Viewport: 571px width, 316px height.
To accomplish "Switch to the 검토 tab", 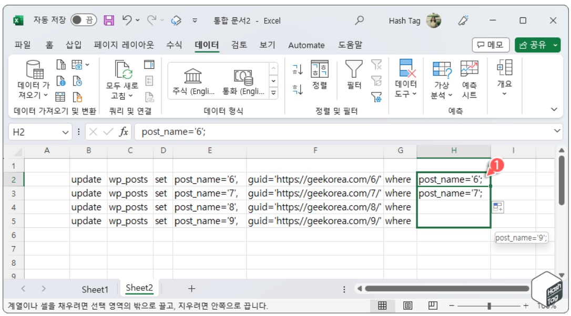I will [x=239, y=45].
